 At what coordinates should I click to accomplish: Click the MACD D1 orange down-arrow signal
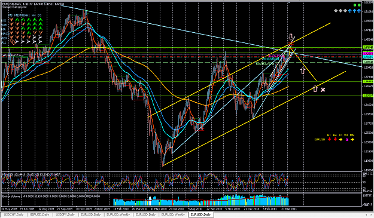pos(40,33)
